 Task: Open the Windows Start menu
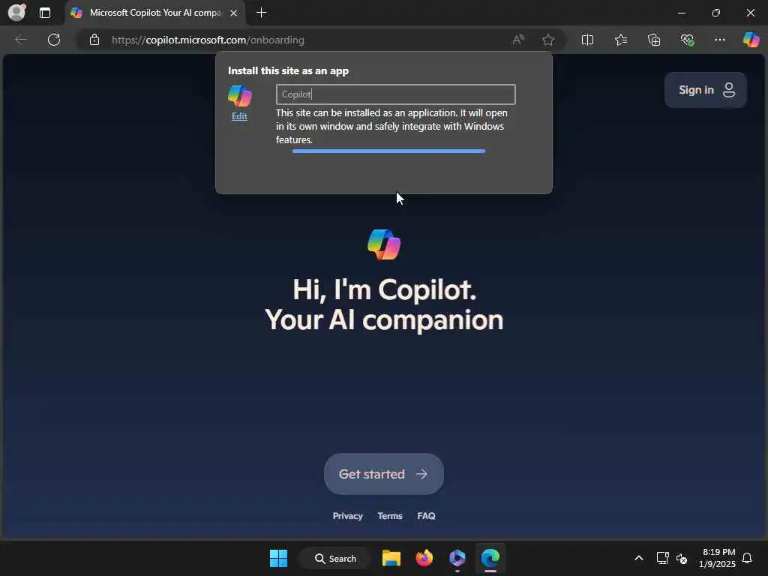tap(279, 558)
